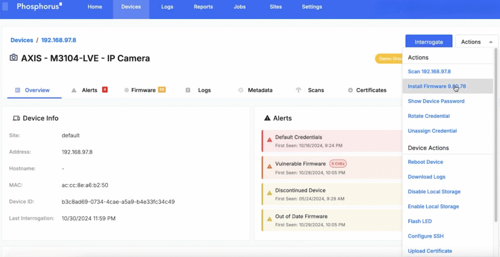The width and height of the screenshot is (500, 257).
Task: Select Install Firmware 9.80.78 action
Action: pos(437,86)
